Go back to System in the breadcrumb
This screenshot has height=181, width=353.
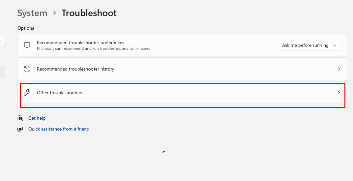(x=32, y=13)
